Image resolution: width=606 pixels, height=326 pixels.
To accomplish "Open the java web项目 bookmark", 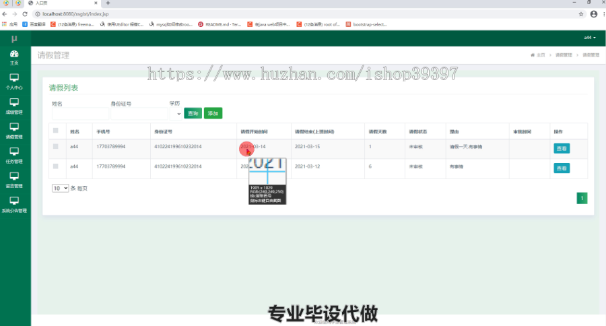I will (269, 24).
